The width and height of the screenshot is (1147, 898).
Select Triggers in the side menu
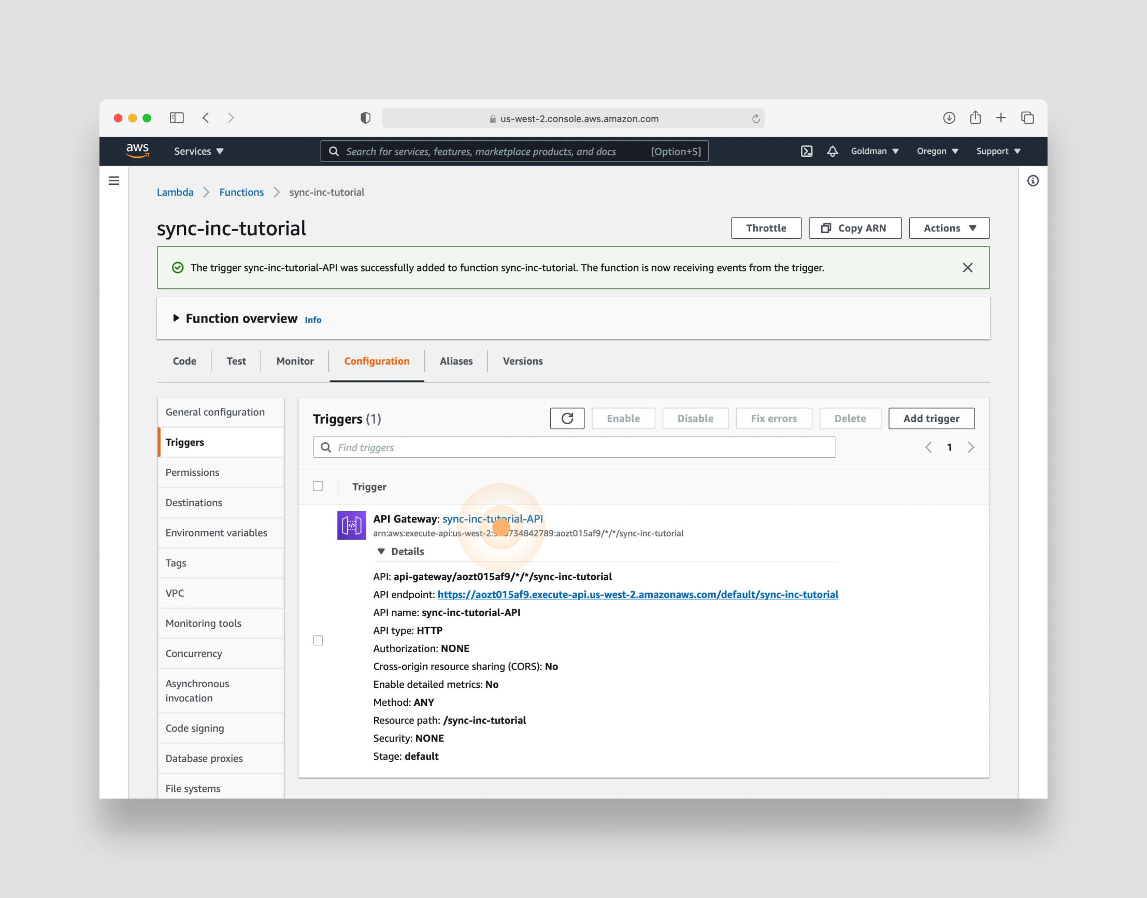tap(221, 443)
